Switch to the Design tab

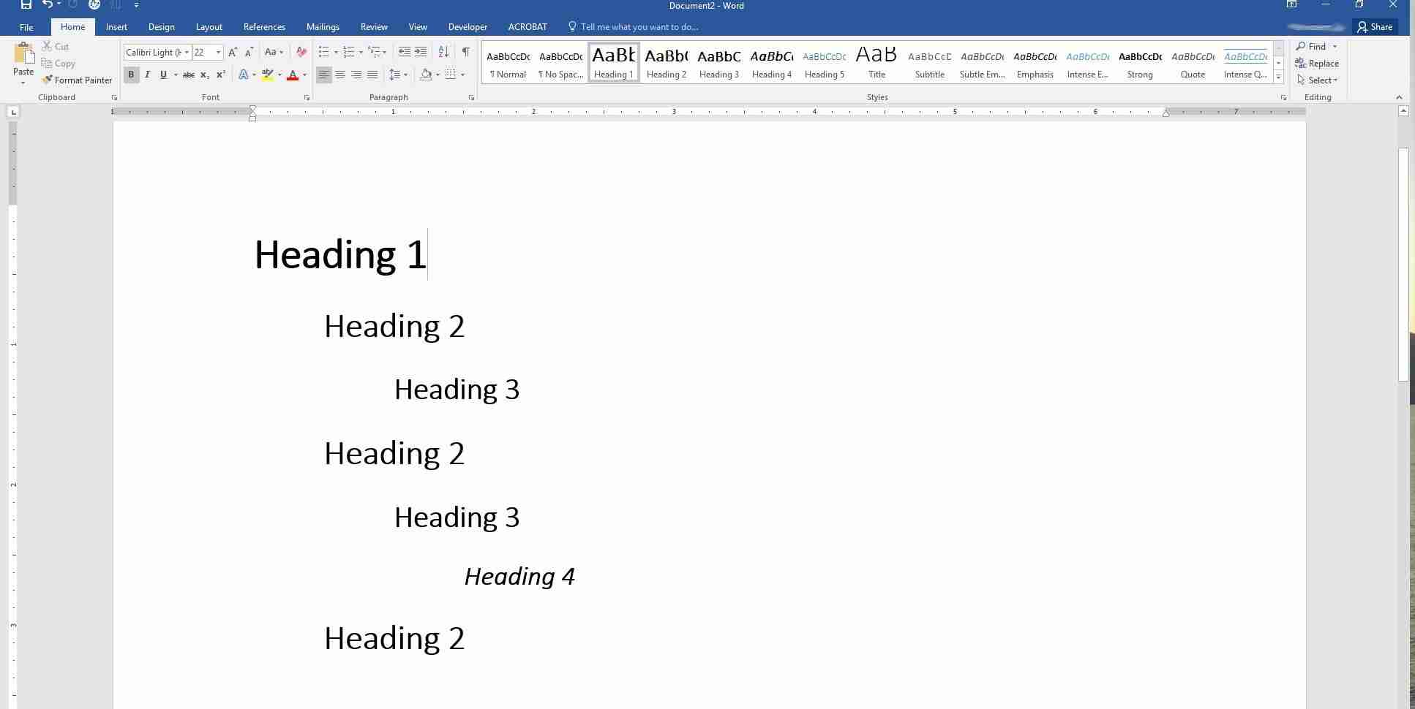[x=161, y=27]
